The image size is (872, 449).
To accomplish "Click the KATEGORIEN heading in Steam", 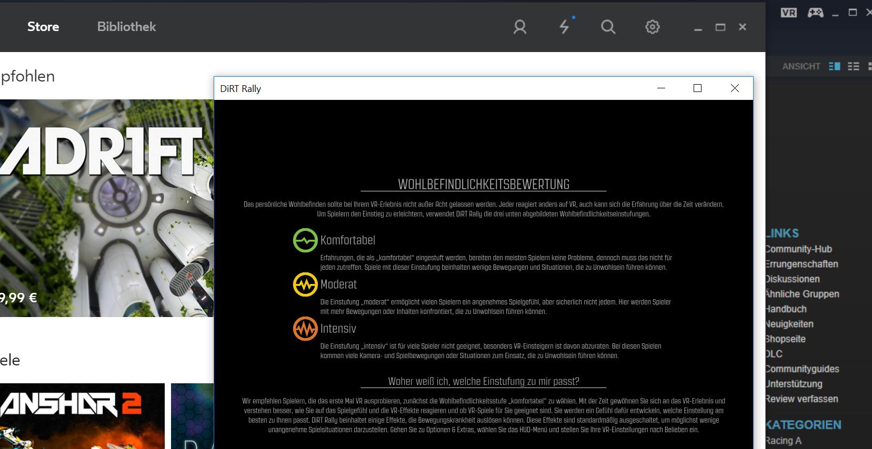I will coord(804,425).
